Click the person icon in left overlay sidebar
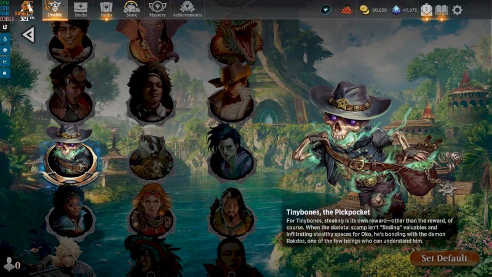 (x=5, y=39)
